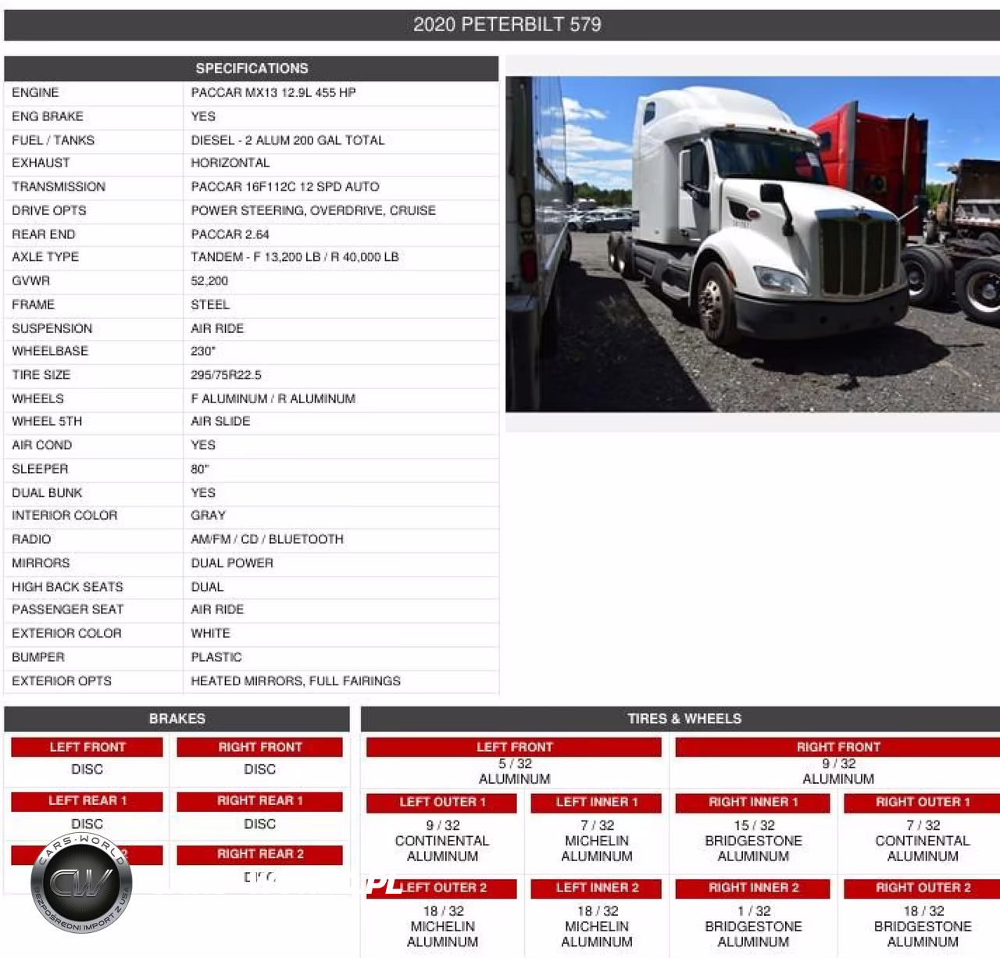Viewport: 1000px width, 958px height.
Task: Select mirrors value 'DUAL POWER'
Action: (x=232, y=563)
